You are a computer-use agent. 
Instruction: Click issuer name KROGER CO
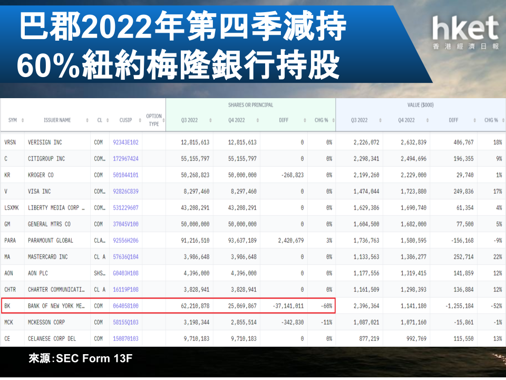[41, 175]
